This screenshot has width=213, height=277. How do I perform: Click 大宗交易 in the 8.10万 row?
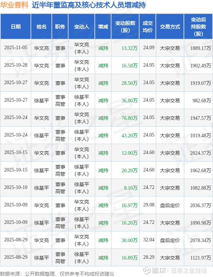point(170,188)
